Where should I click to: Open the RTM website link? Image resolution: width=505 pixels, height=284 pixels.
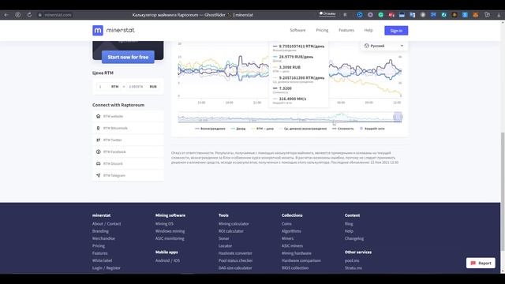(x=113, y=116)
